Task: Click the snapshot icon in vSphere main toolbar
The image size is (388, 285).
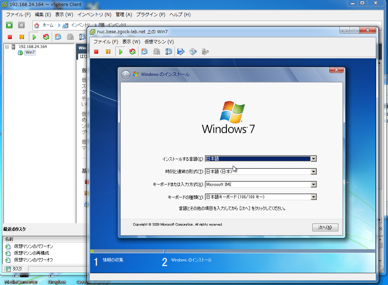Action: pyautogui.click(x=58, y=37)
